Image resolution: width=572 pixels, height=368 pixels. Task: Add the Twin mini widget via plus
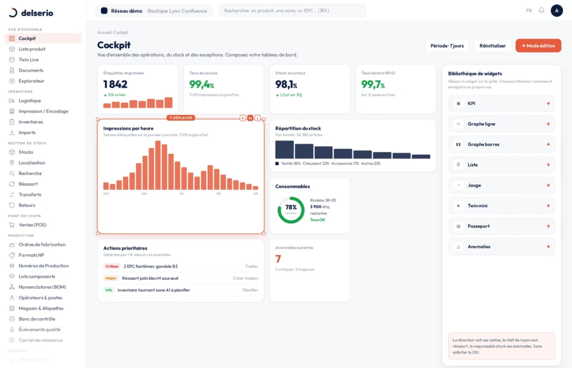(x=548, y=205)
